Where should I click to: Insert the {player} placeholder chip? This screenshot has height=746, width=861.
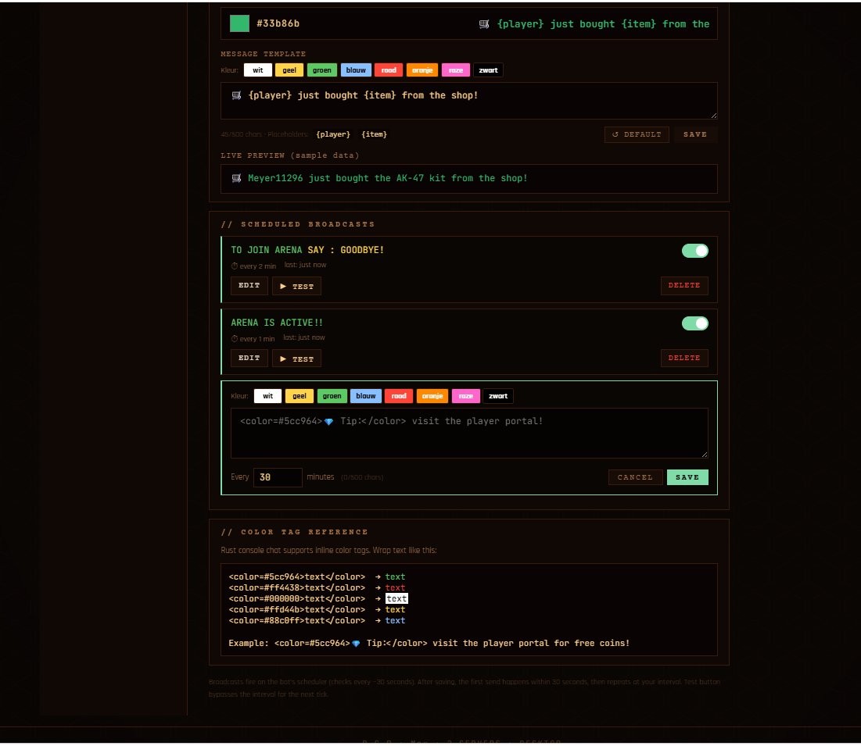333,134
